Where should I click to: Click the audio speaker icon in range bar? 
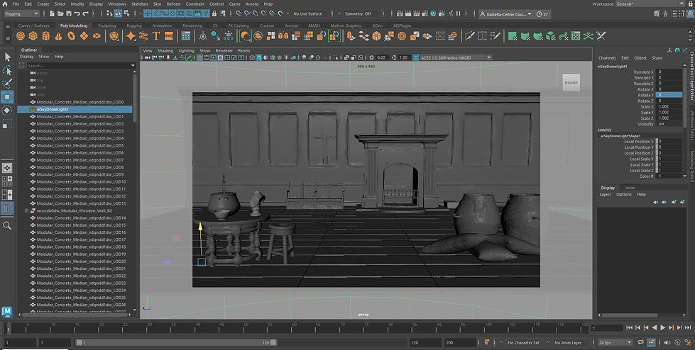point(668,342)
